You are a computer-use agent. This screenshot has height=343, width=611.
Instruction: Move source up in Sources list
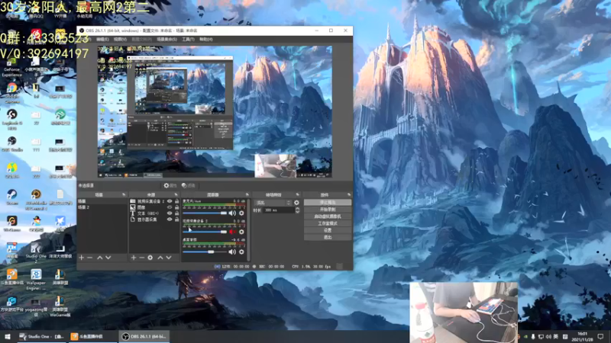(x=160, y=258)
